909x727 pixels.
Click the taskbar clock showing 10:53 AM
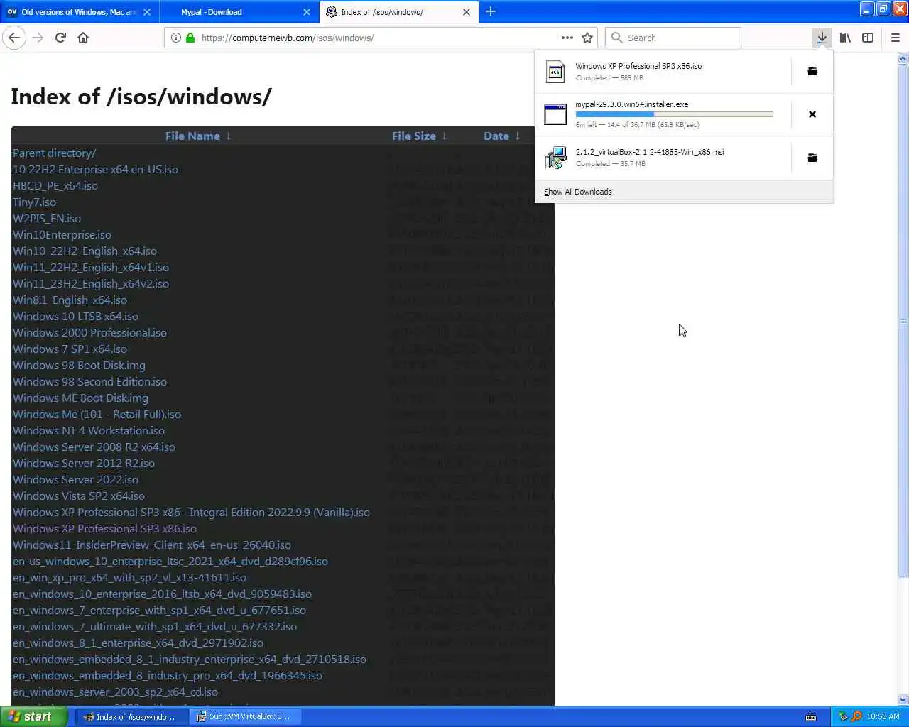pos(883,716)
